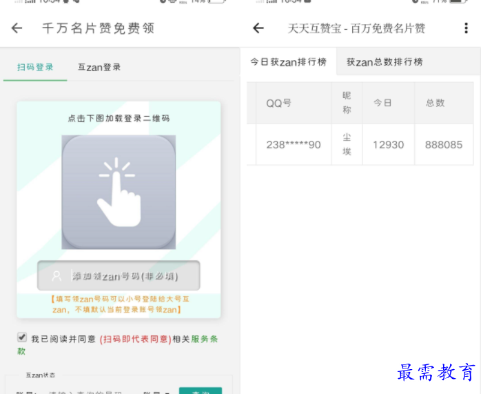Click the 天天互赞宝 - 百万免费名片赞 title

pyautogui.click(x=356, y=28)
